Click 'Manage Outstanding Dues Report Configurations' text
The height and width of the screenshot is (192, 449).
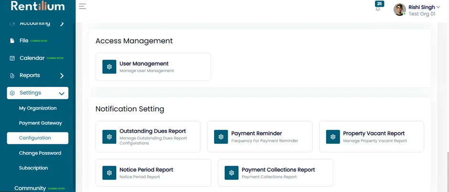click(153, 140)
